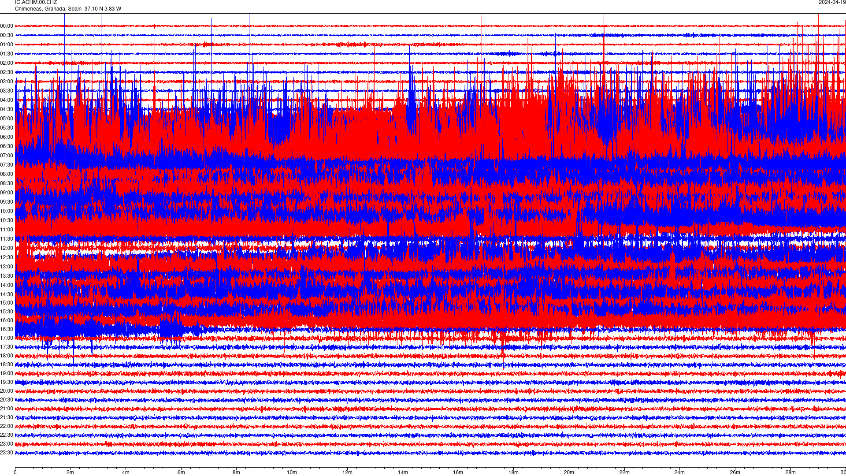Click the 17:30 time row label
The height and width of the screenshot is (476, 846).
tap(7, 347)
